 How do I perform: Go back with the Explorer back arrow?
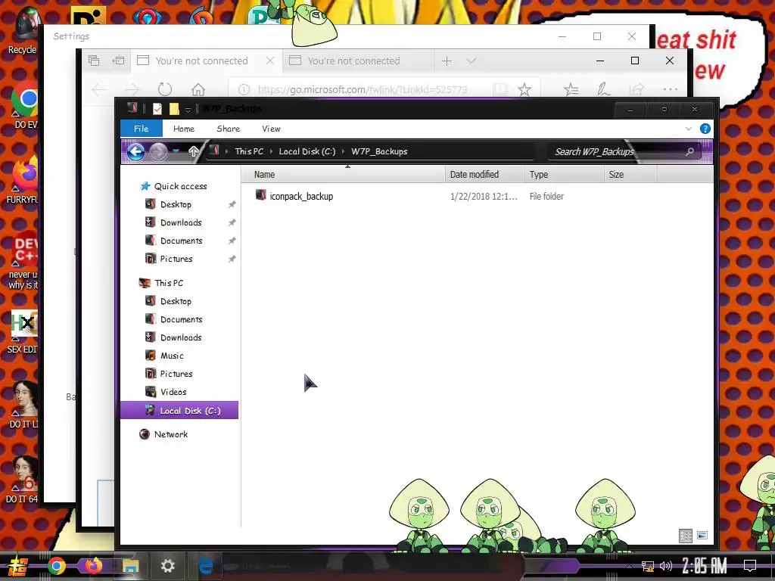[135, 151]
